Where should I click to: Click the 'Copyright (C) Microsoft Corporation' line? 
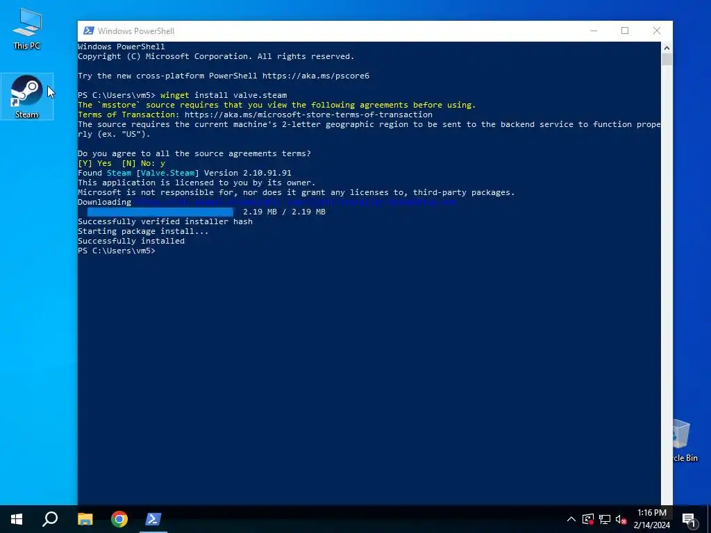[x=216, y=56]
